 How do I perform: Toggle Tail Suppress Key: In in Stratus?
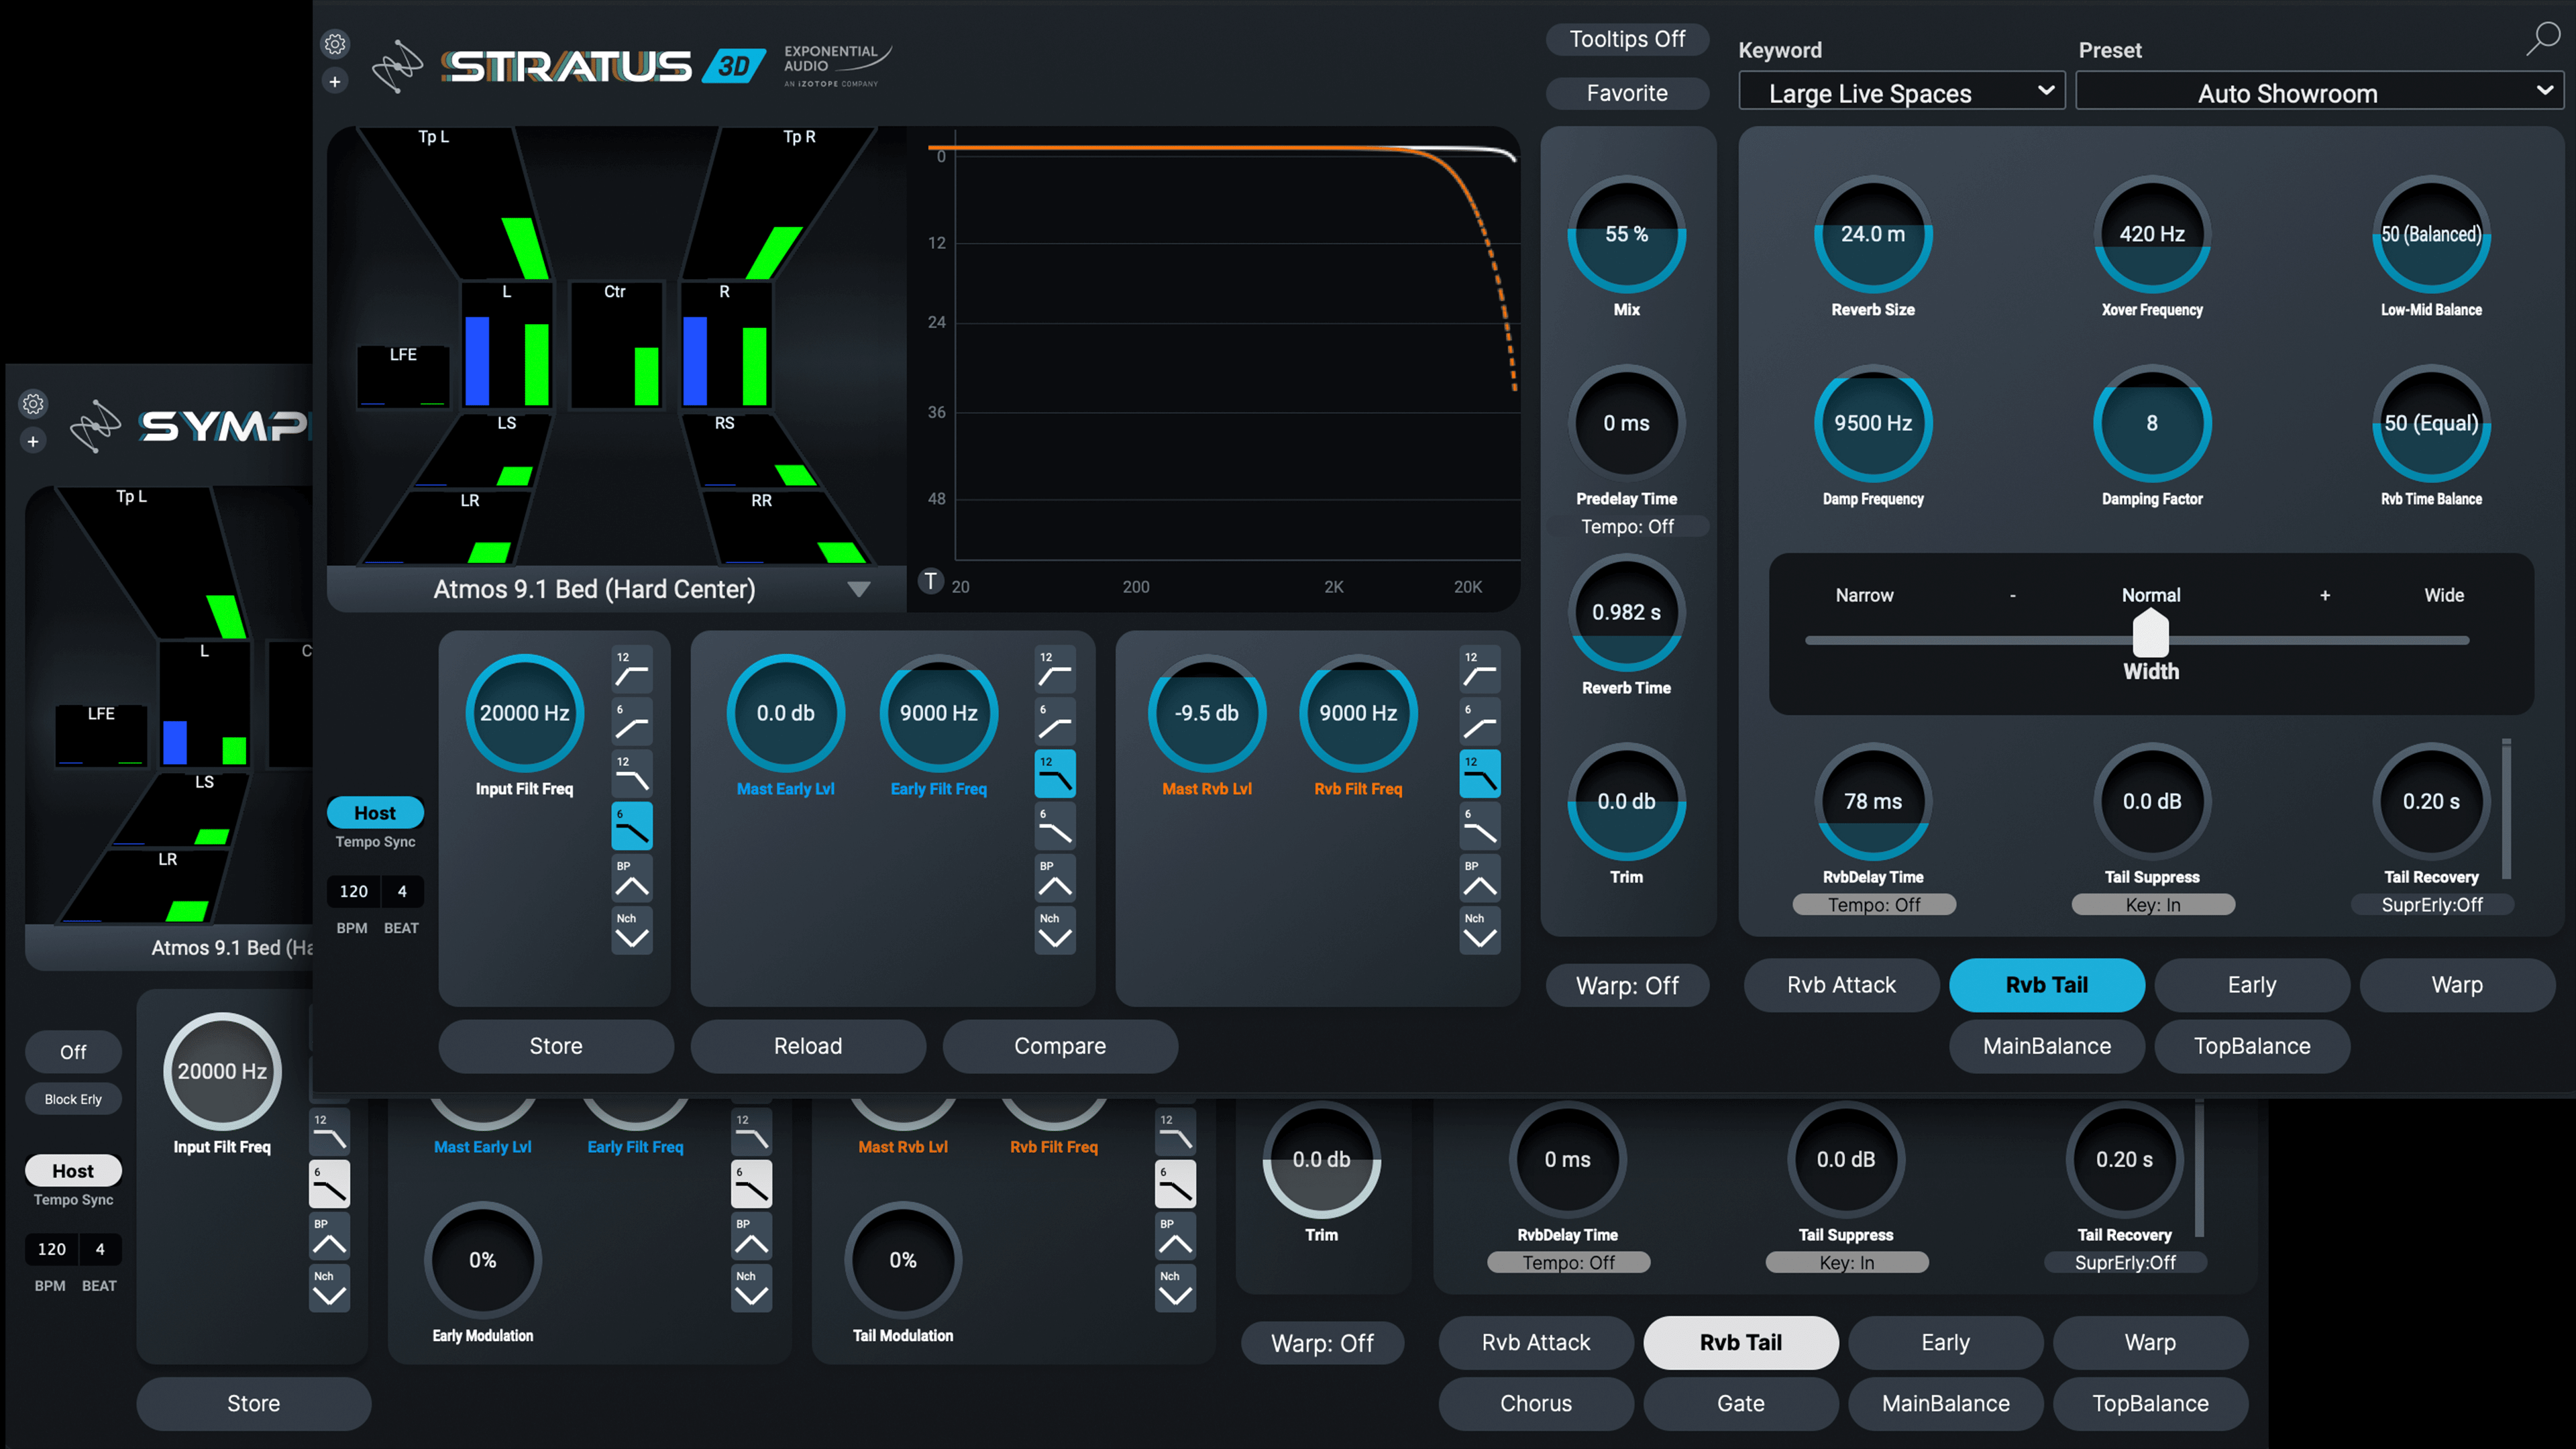pos(2153,904)
